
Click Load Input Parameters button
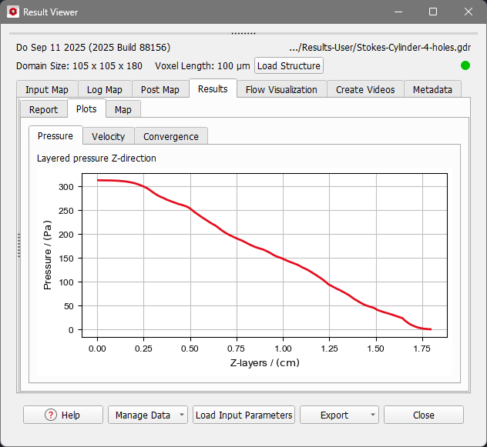(244, 415)
